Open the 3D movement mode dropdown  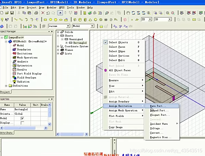[170, 19]
